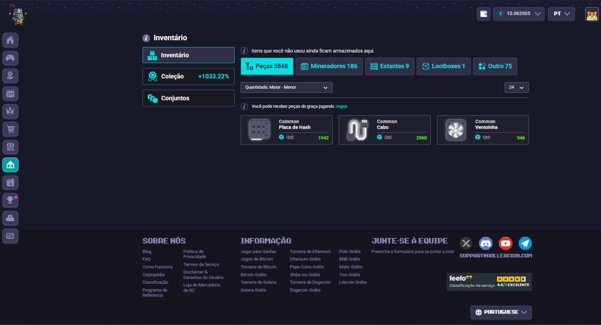Open the Games controller icon in sidebar
This screenshot has width=601, height=325.
[x=10, y=58]
